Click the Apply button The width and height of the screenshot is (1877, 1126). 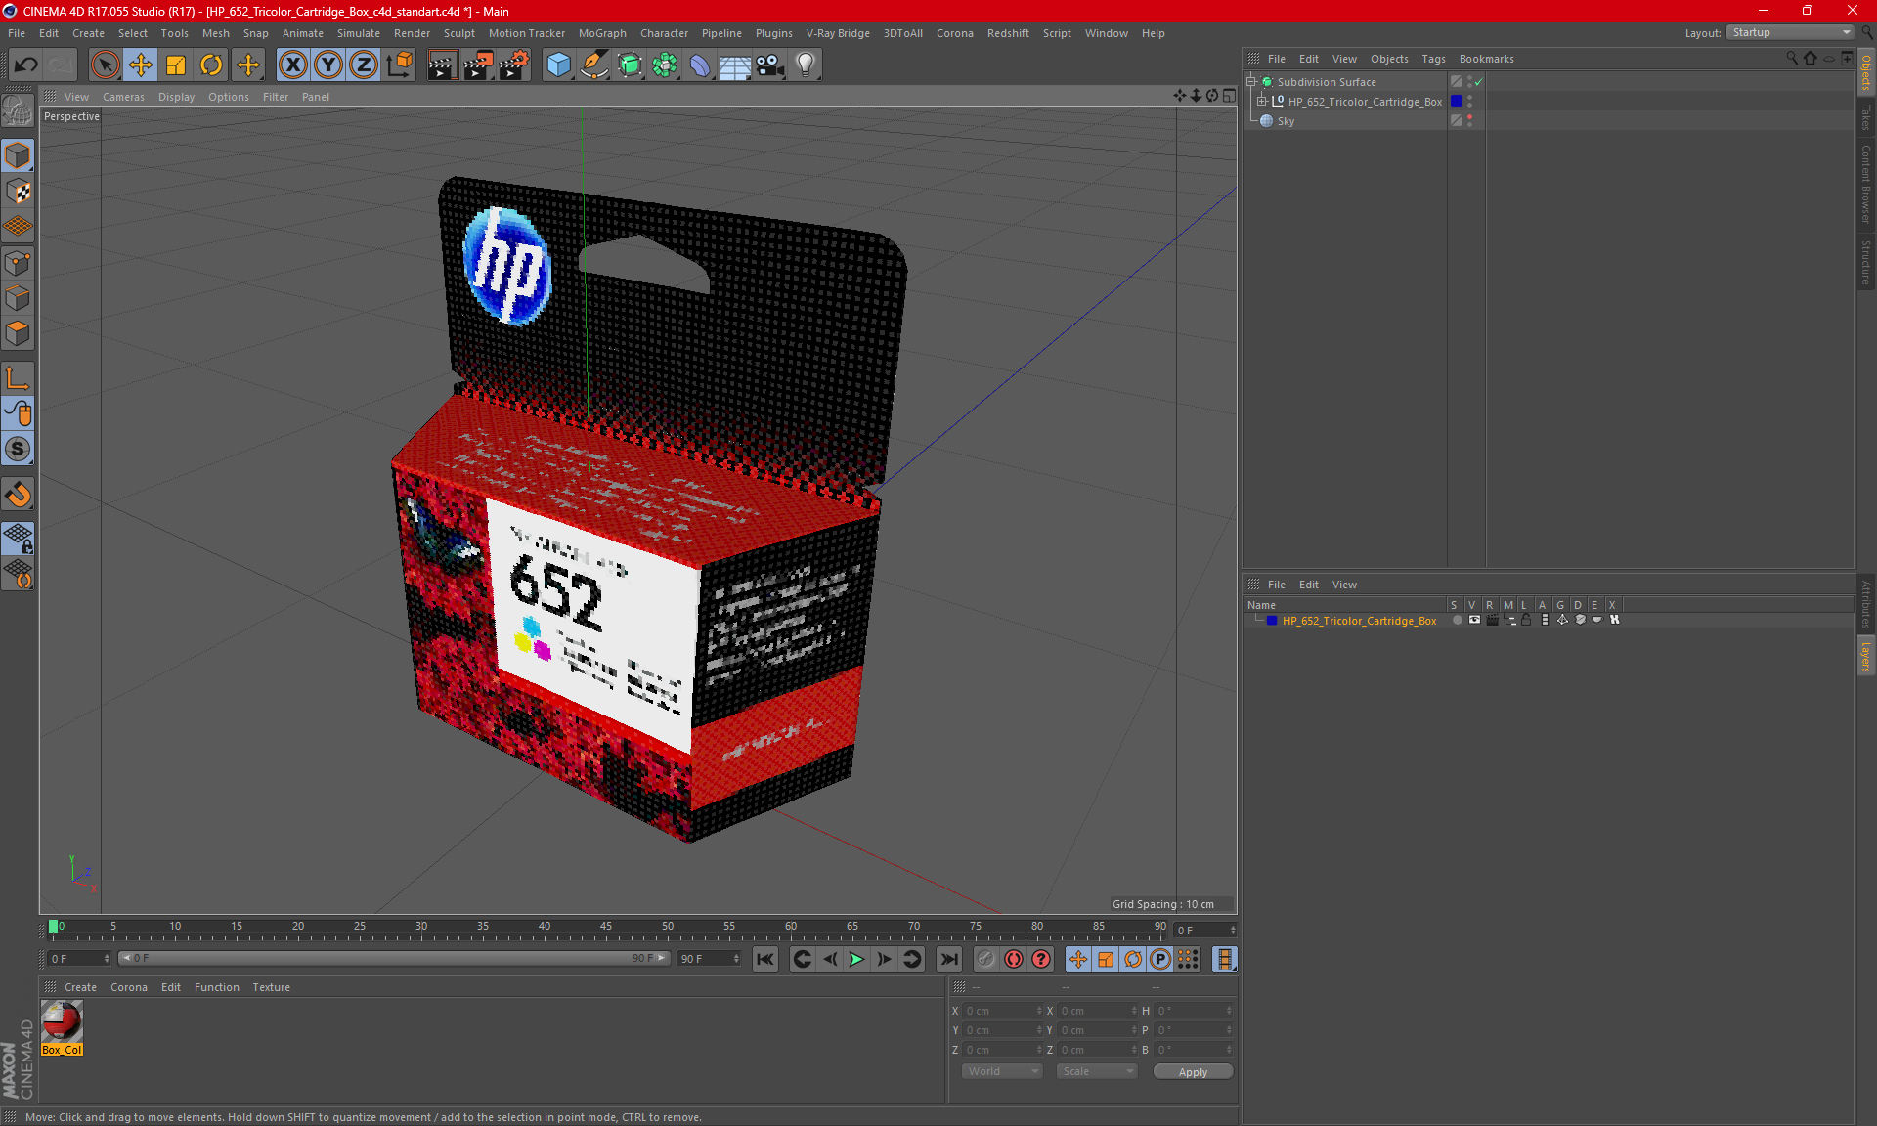pos(1193,1072)
